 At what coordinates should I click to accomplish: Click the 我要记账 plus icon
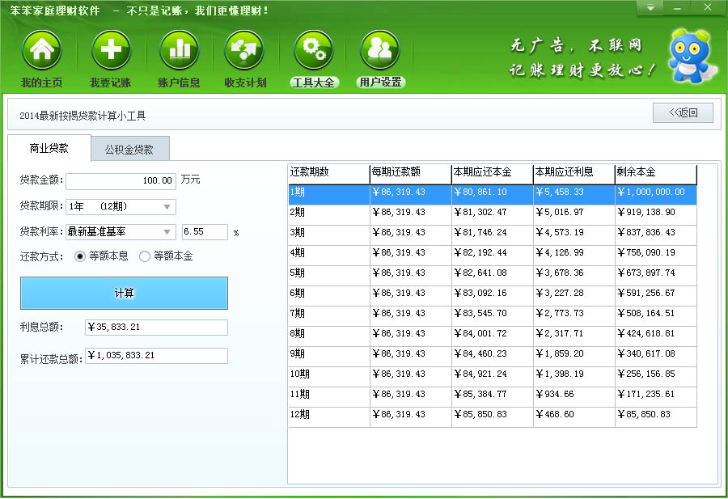point(111,52)
